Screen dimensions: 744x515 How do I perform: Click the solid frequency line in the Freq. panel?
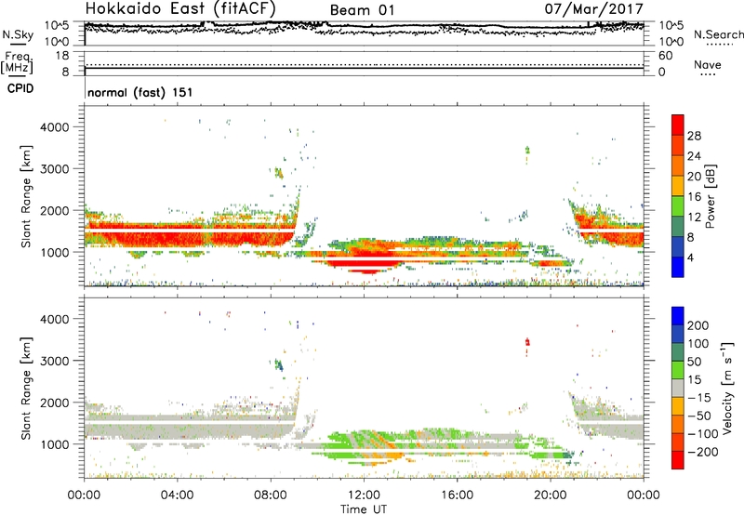click(x=365, y=68)
